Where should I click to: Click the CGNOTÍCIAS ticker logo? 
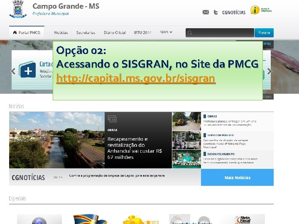[28, 178]
